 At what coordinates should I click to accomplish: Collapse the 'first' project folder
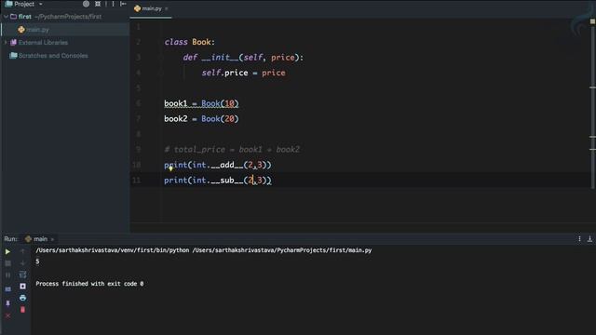pyautogui.click(x=6, y=17)
